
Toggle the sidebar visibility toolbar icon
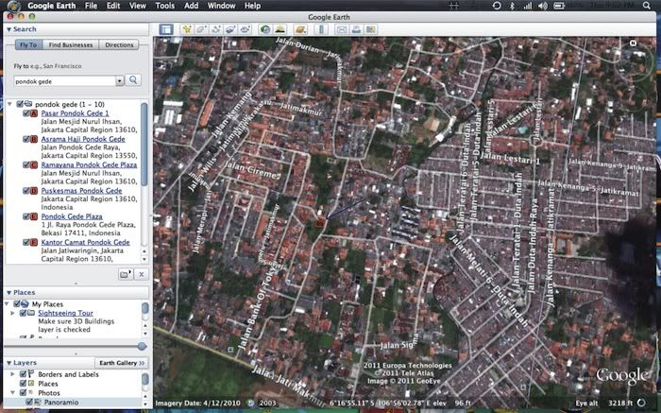pos(166,29)
